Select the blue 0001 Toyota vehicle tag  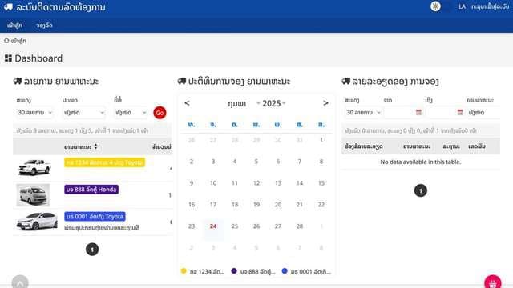[95, 216]
